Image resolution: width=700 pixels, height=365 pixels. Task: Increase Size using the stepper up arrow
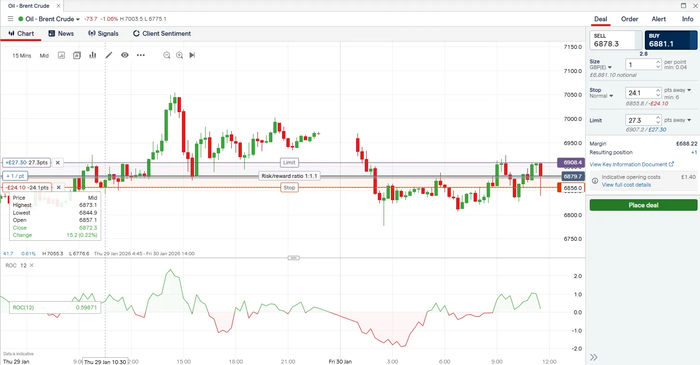657,61
